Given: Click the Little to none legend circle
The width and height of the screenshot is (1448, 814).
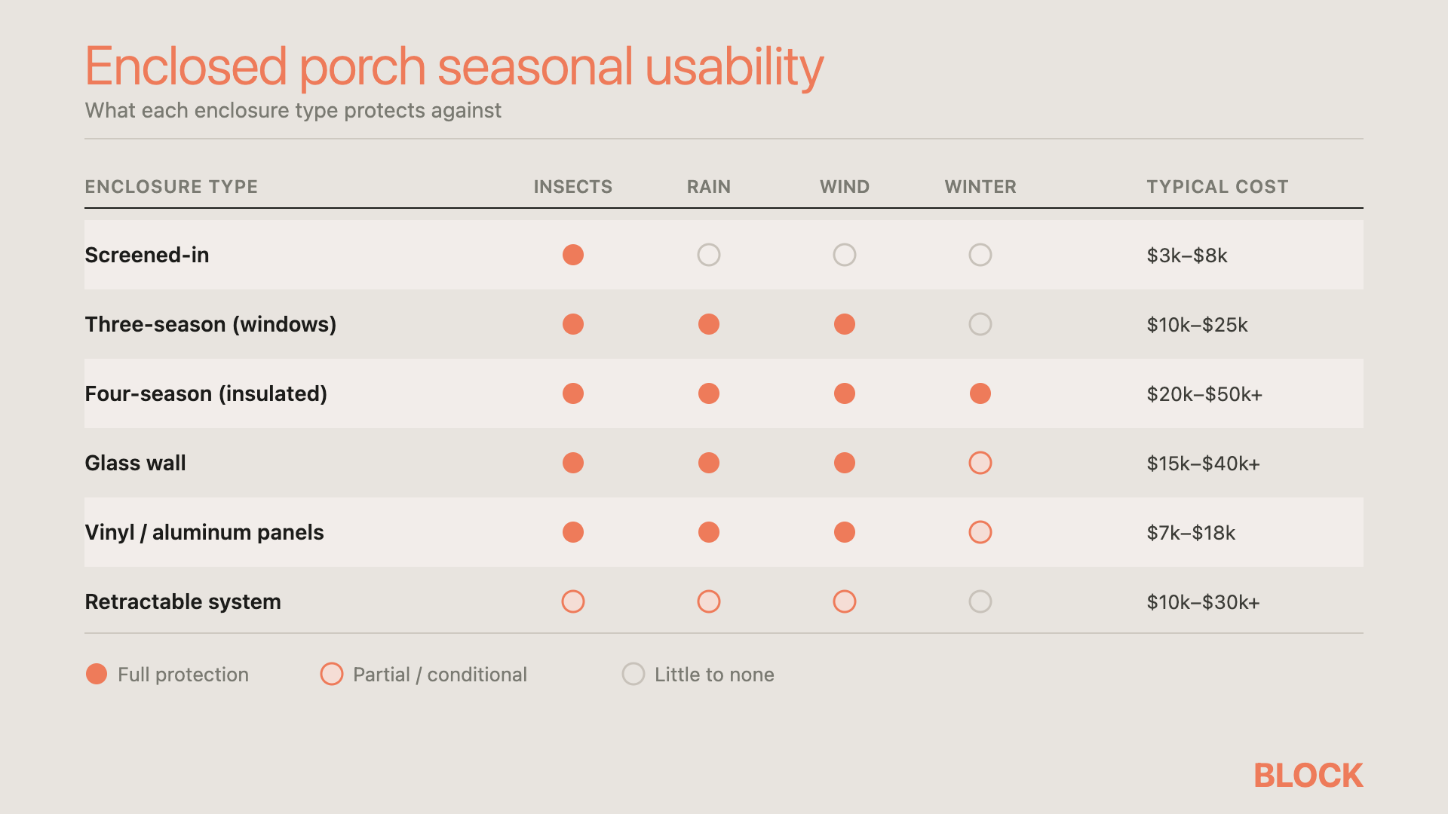Looking at the screenshot, I should click(633, 674).
